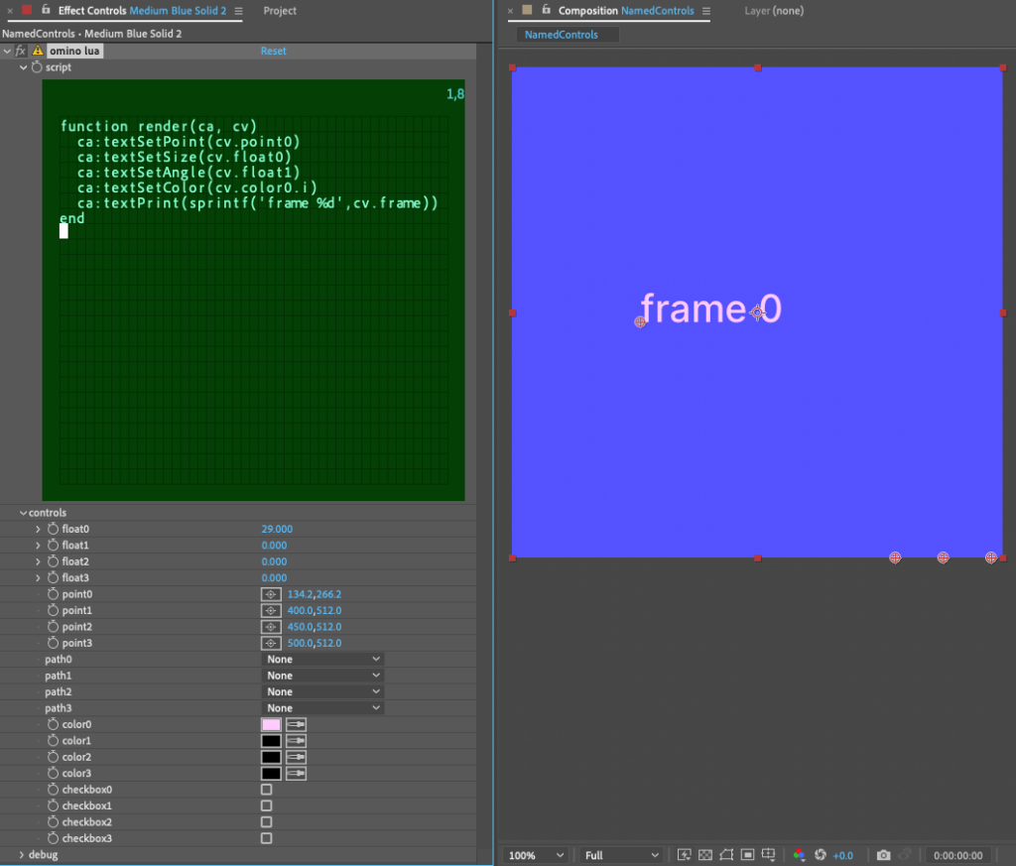Pick color1 with the eyedropper
Screen dimensions: 1016x866
pyautogui.click(x=296, y=740)
